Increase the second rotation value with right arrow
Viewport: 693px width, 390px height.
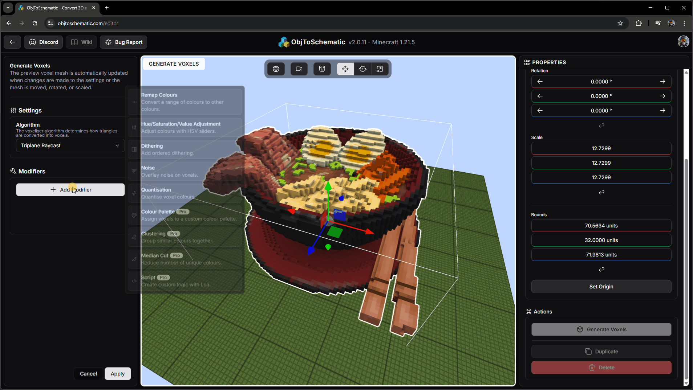662,96
